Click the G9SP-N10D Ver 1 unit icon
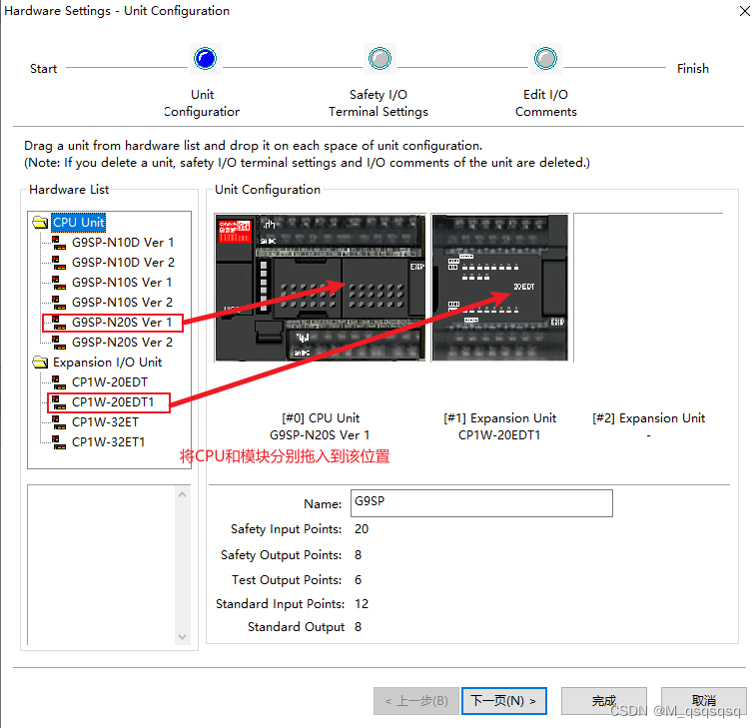 pos(59,243)
